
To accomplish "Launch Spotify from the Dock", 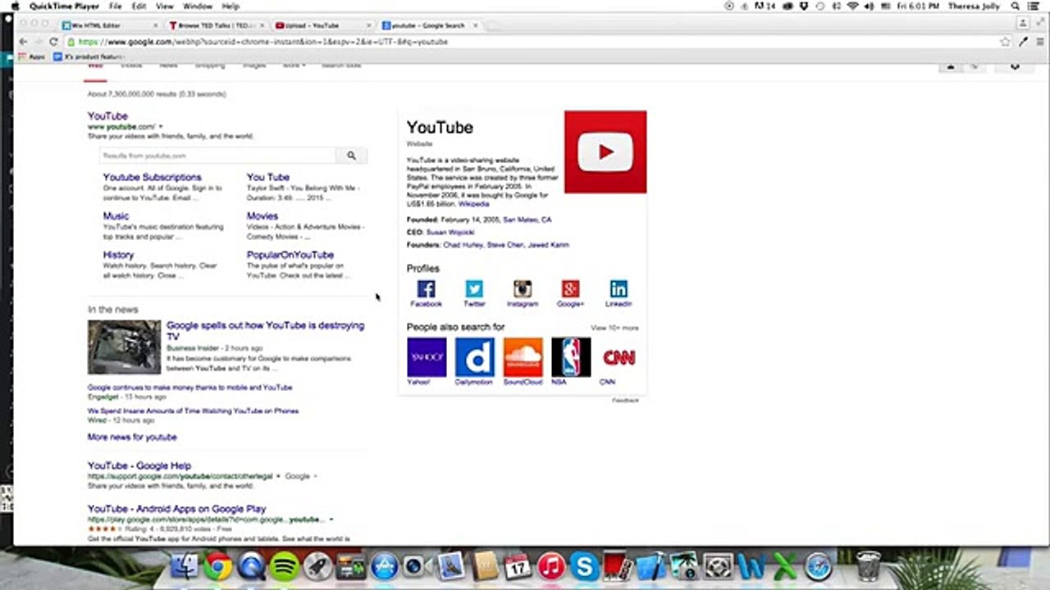I will (285, 567).
